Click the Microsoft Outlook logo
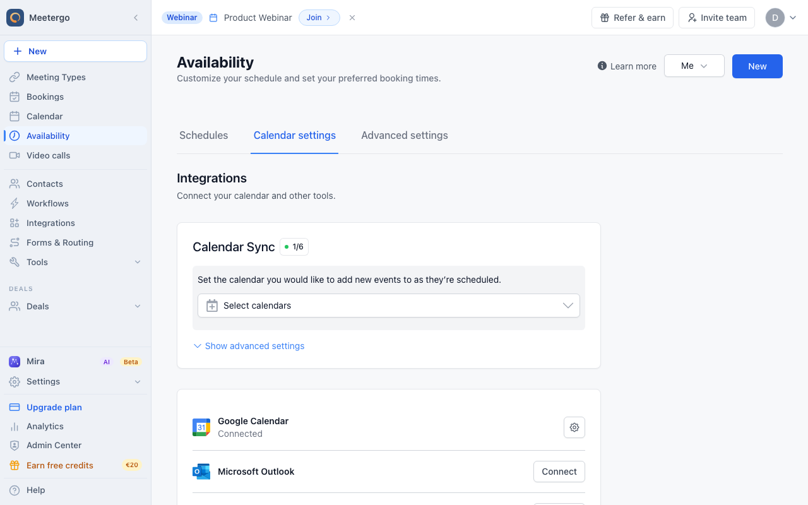The height and width of the screenshot is (505, 808). (x=201, y=472)
